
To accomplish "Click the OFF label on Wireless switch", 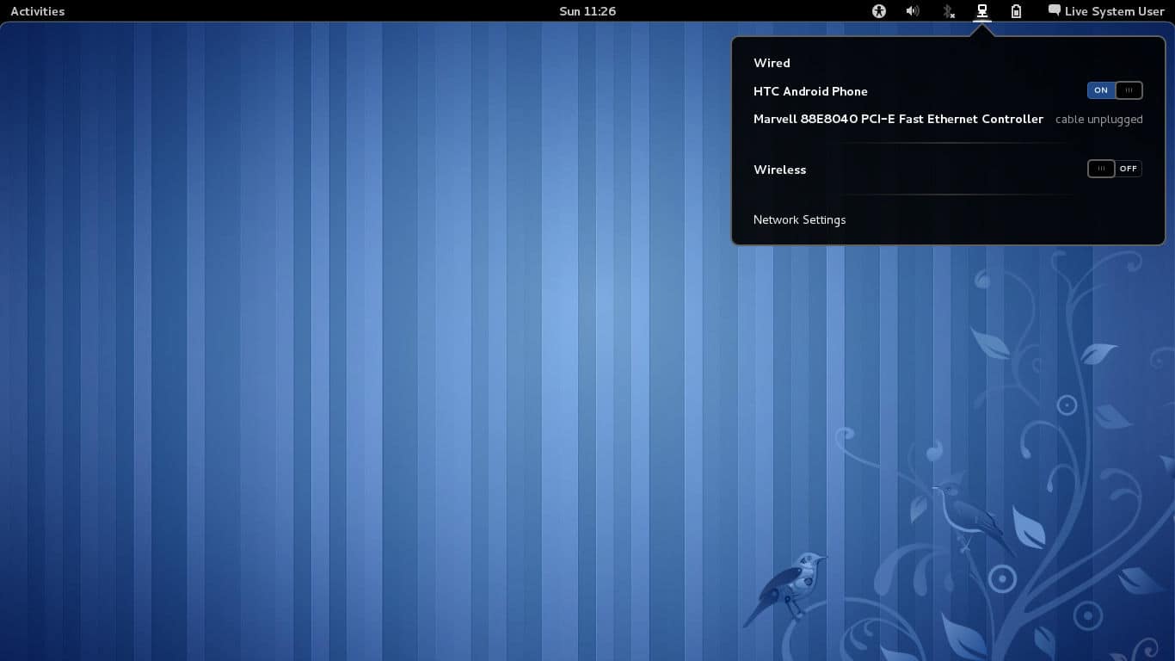I will (x=1129, y=169).
